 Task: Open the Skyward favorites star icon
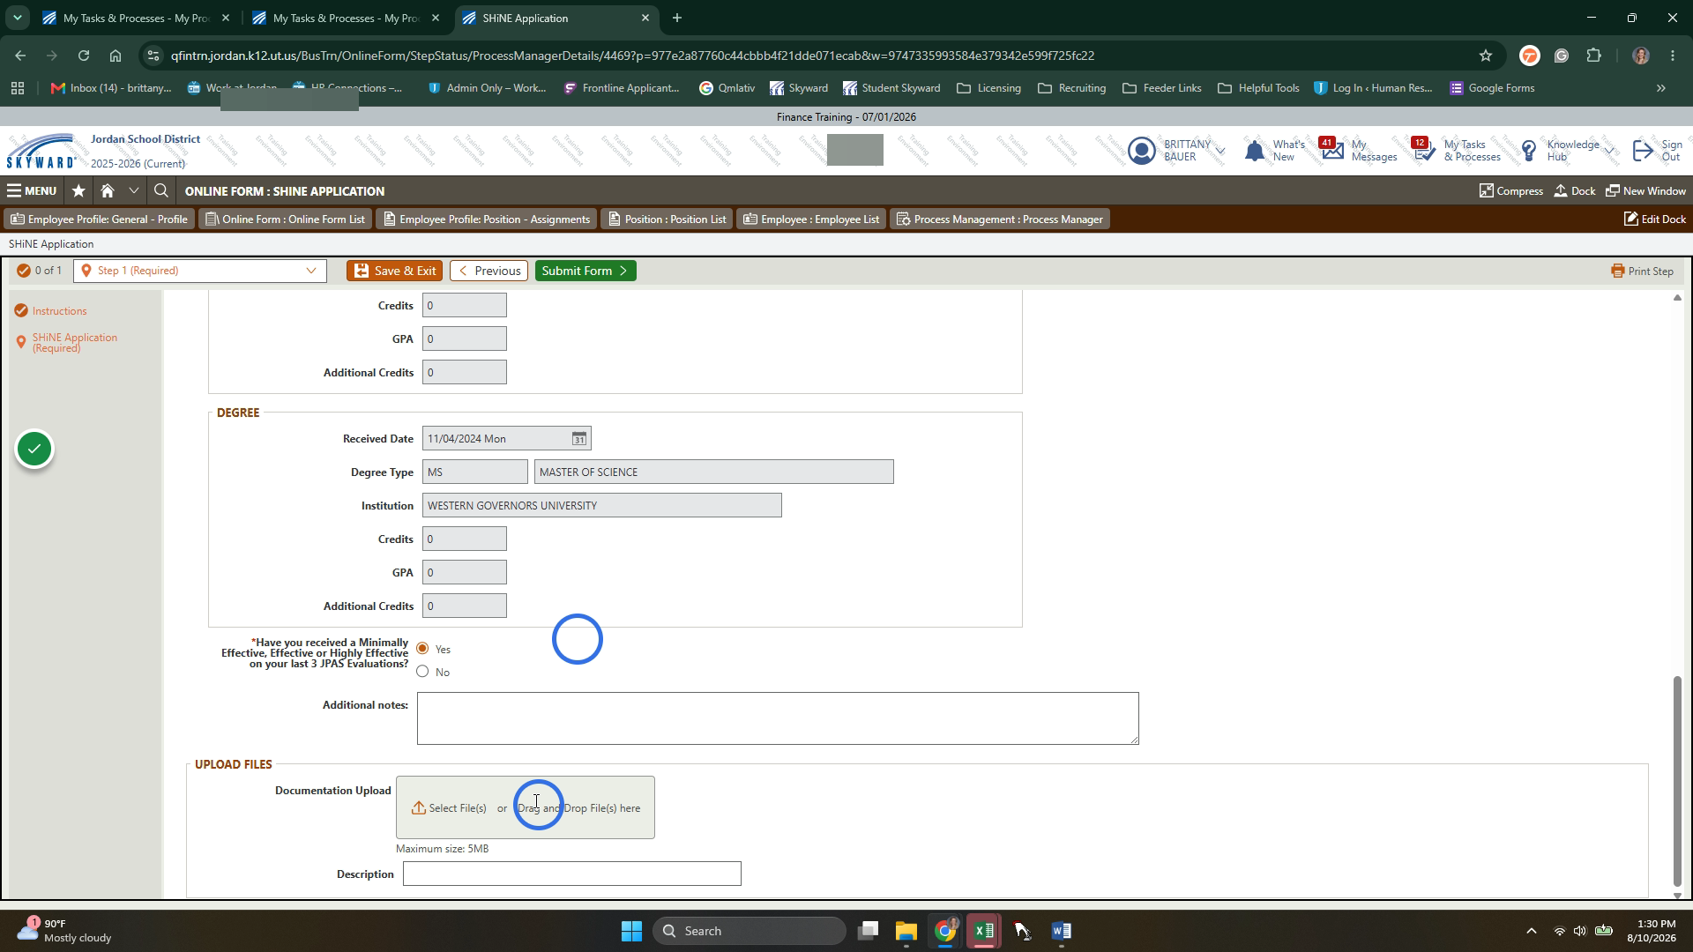pos(78,190)
